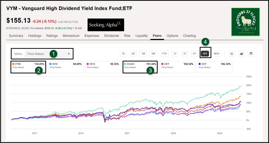The image size is (269, 143).
Task: Click VYM orange color dot
Action: coord(13,64)
